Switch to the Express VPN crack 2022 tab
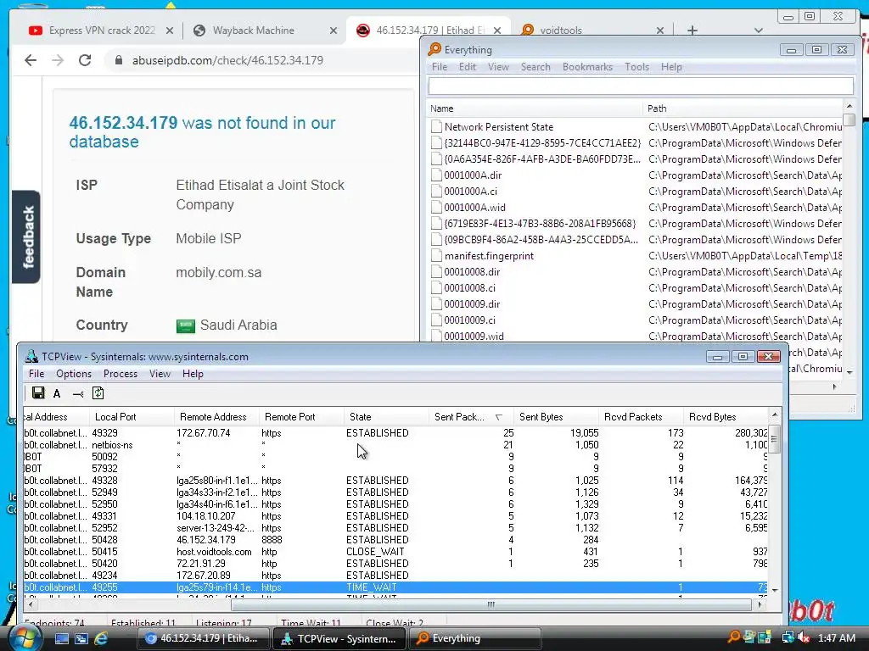The width and height of the screenshot is (869, 651). (102, 31)
